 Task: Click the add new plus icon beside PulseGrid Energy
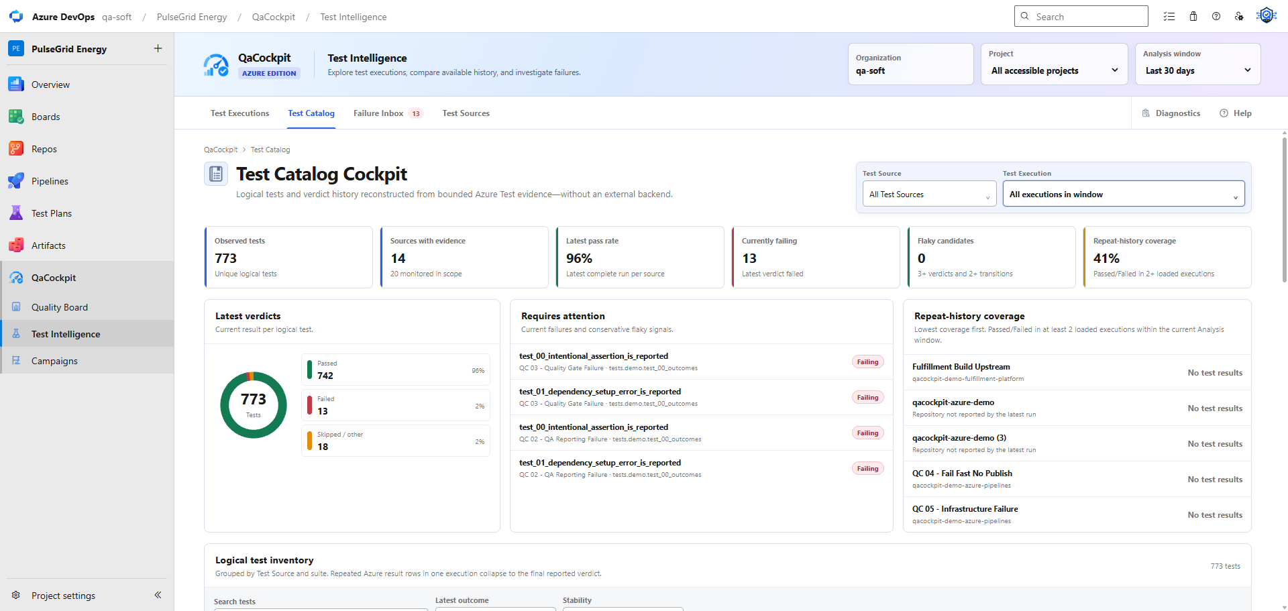tap(158, 48)
